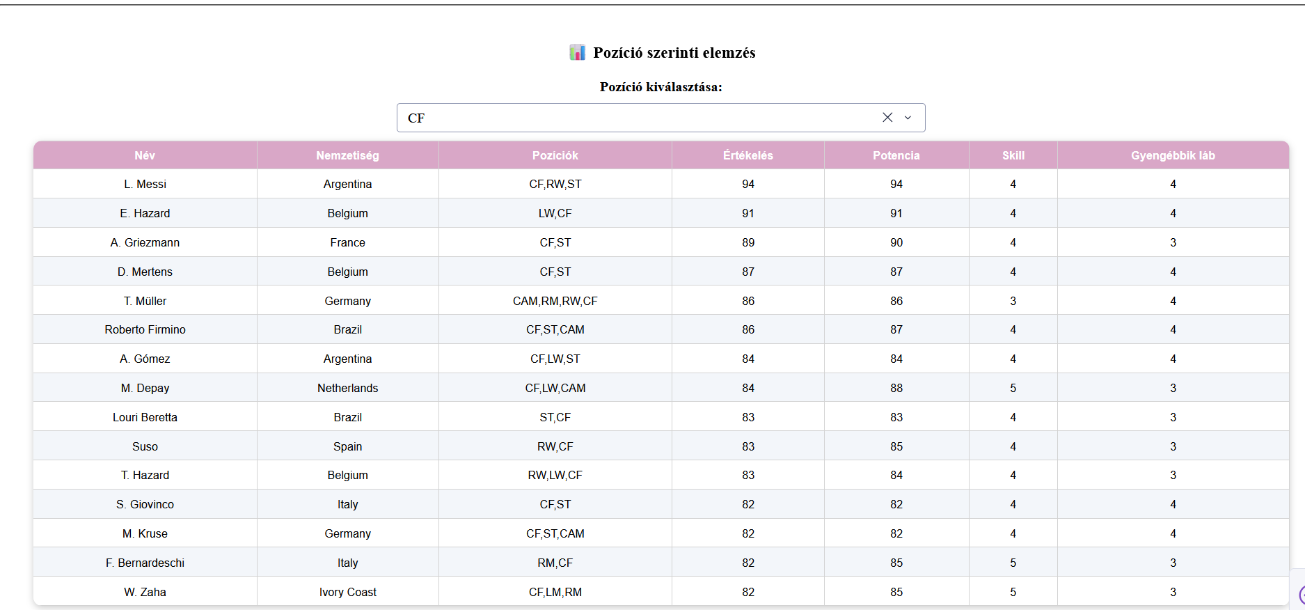This screenshot has height=610, width=1305.
Task: Click the Pozíciók column header
Action: (555, 155)
